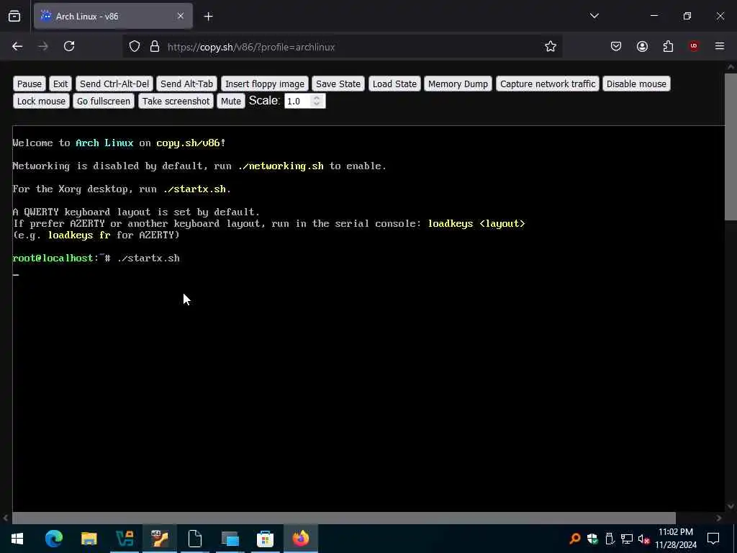Open the notification center icon
The image size is (737, 553).
coord(713,539)
